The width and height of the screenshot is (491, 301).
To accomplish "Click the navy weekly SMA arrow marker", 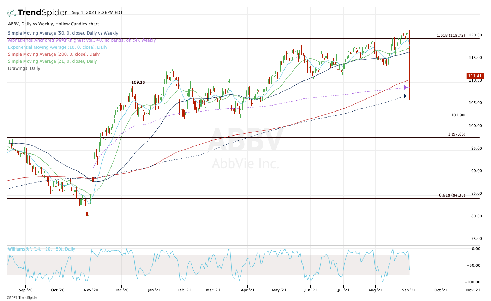I will [x=406, y=96].
